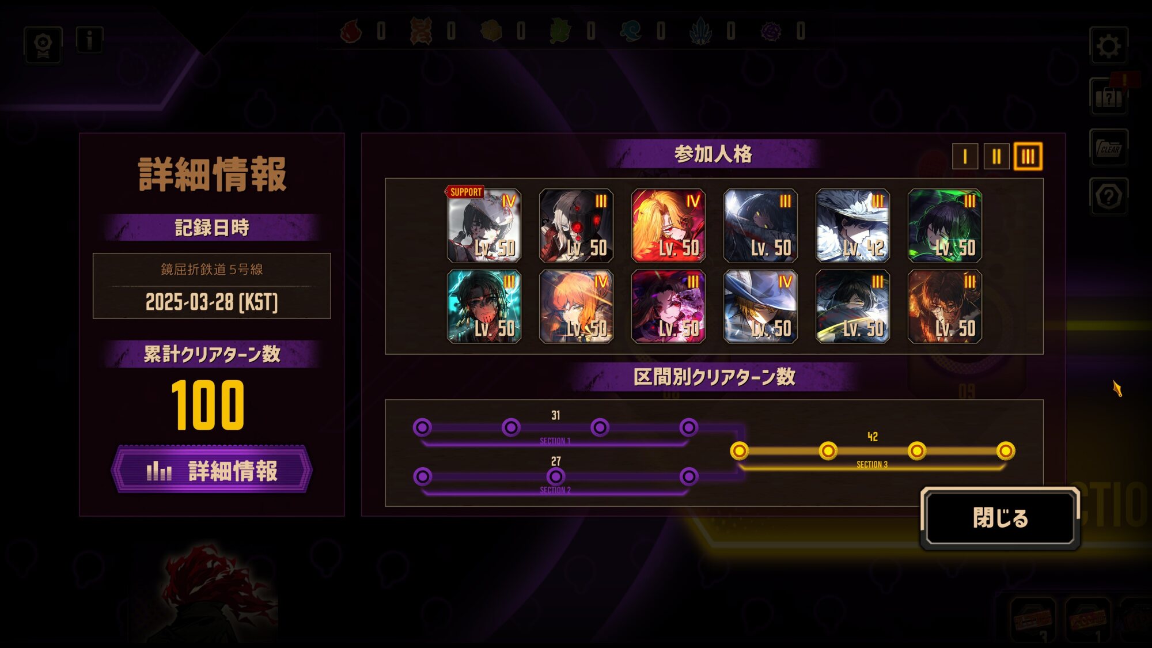Click the 詳細情報 details button
This screenshot has width=1152, height=648.
(212, 471)
